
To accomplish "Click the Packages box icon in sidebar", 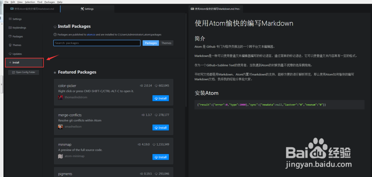I will (x=10, y=36).
